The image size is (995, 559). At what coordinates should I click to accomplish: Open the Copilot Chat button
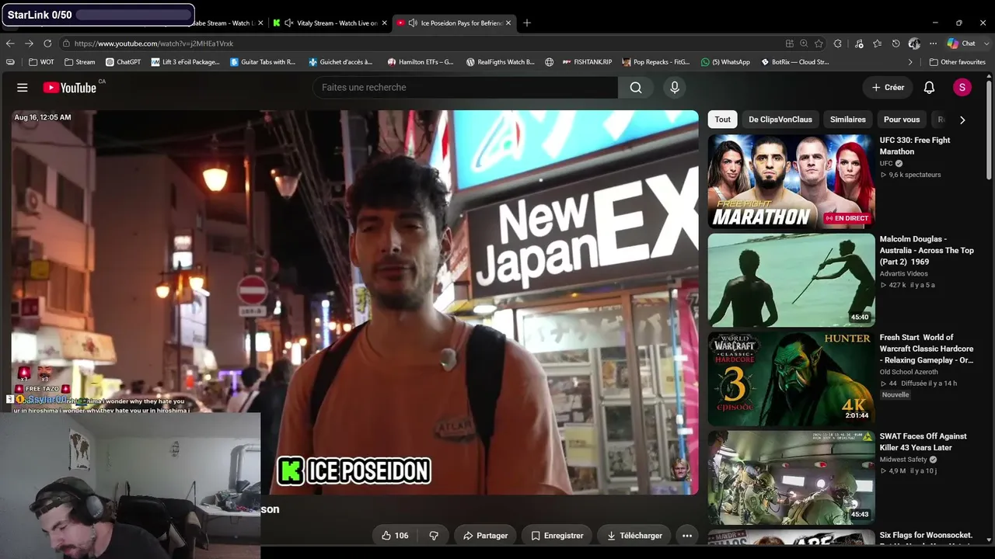(962, 43)
